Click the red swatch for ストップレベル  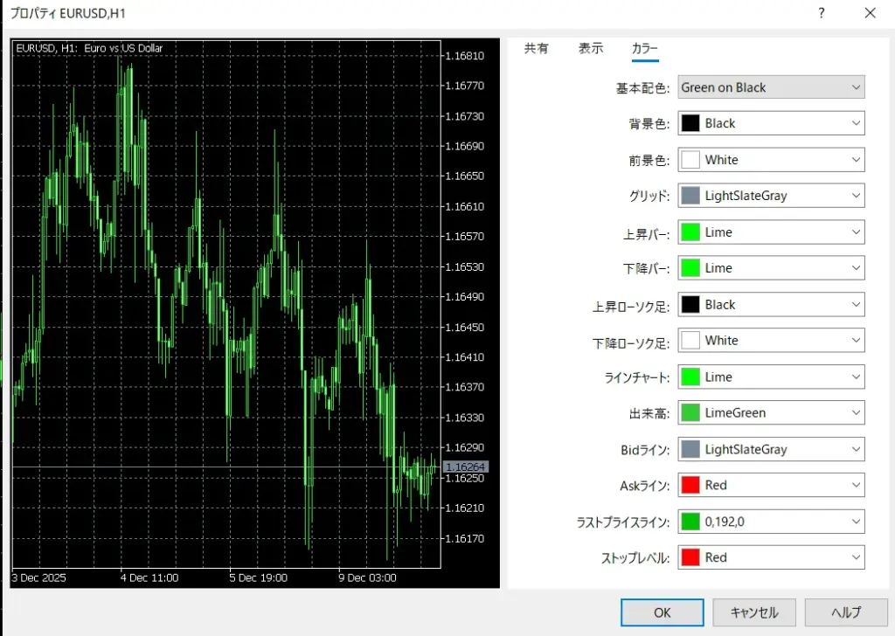[690, 557]
